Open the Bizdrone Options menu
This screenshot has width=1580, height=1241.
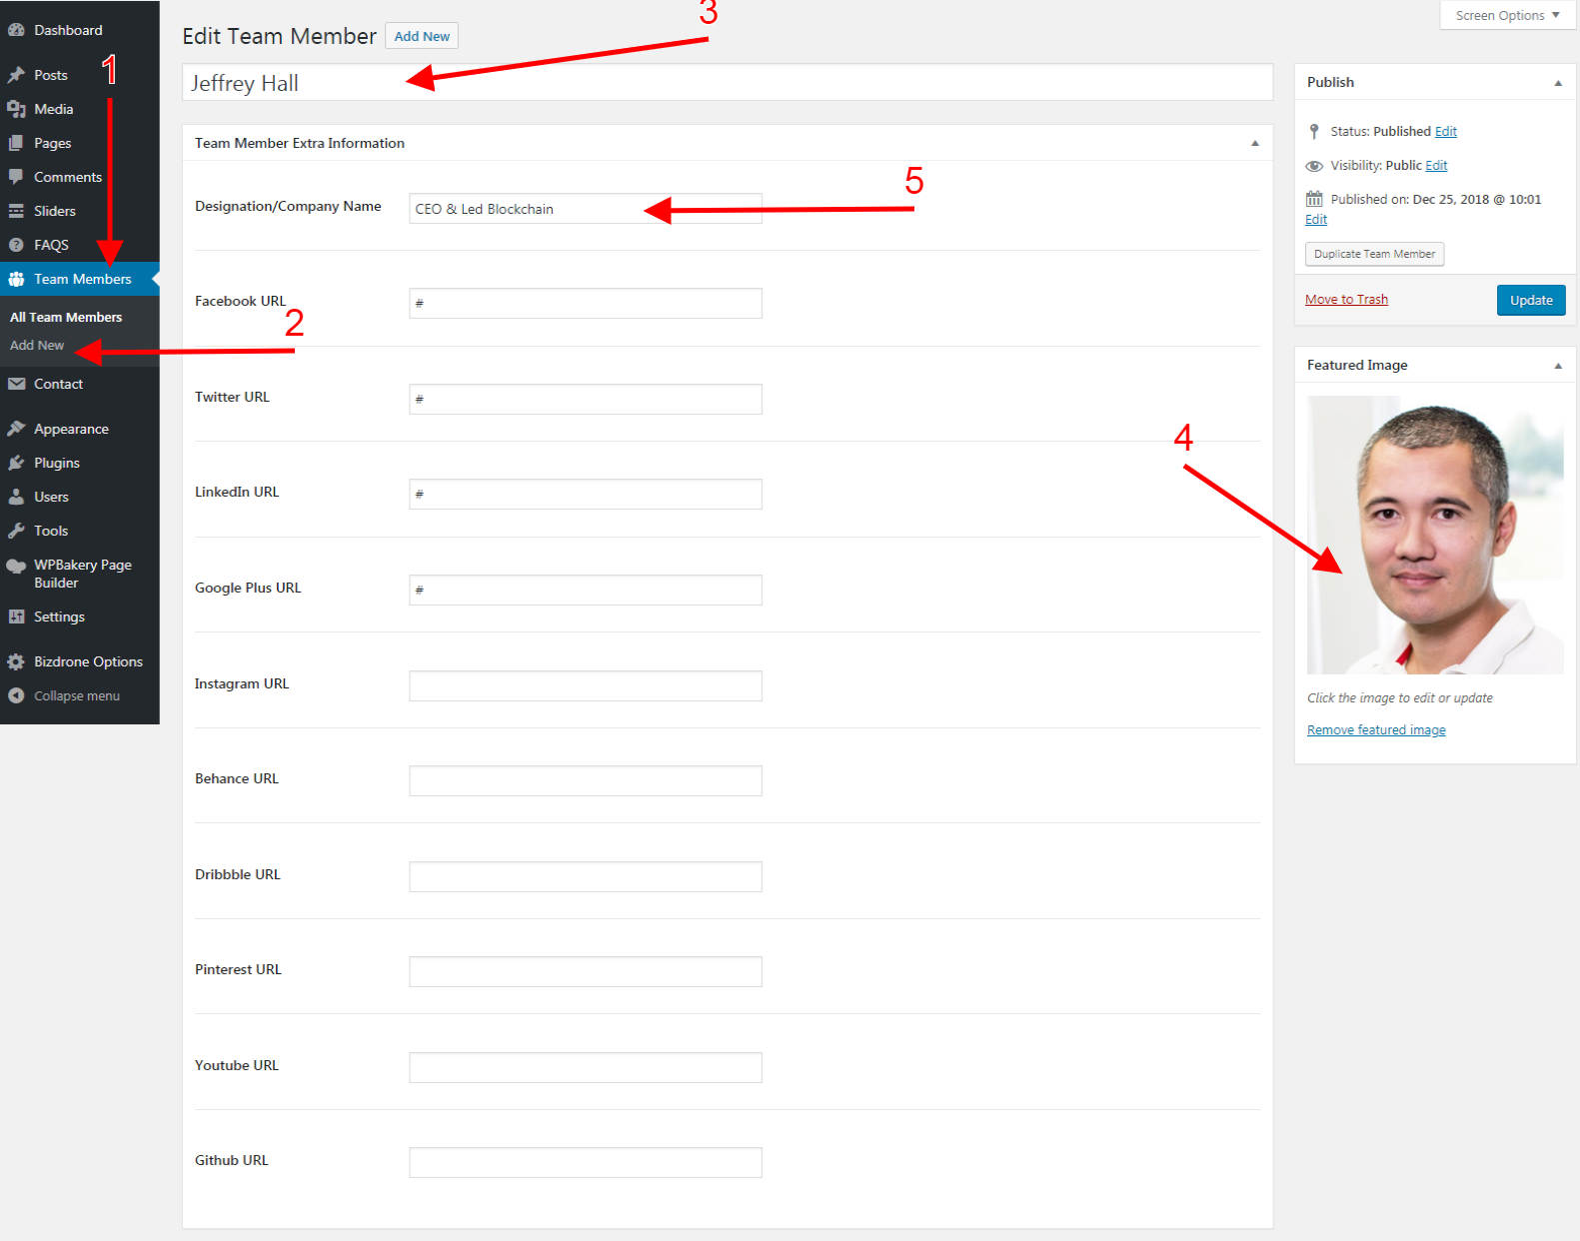80,661
